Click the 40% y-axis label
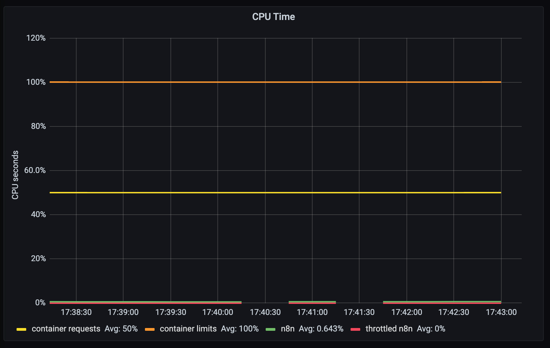Viewport: 550px width, 348px height. click(38, 214)
